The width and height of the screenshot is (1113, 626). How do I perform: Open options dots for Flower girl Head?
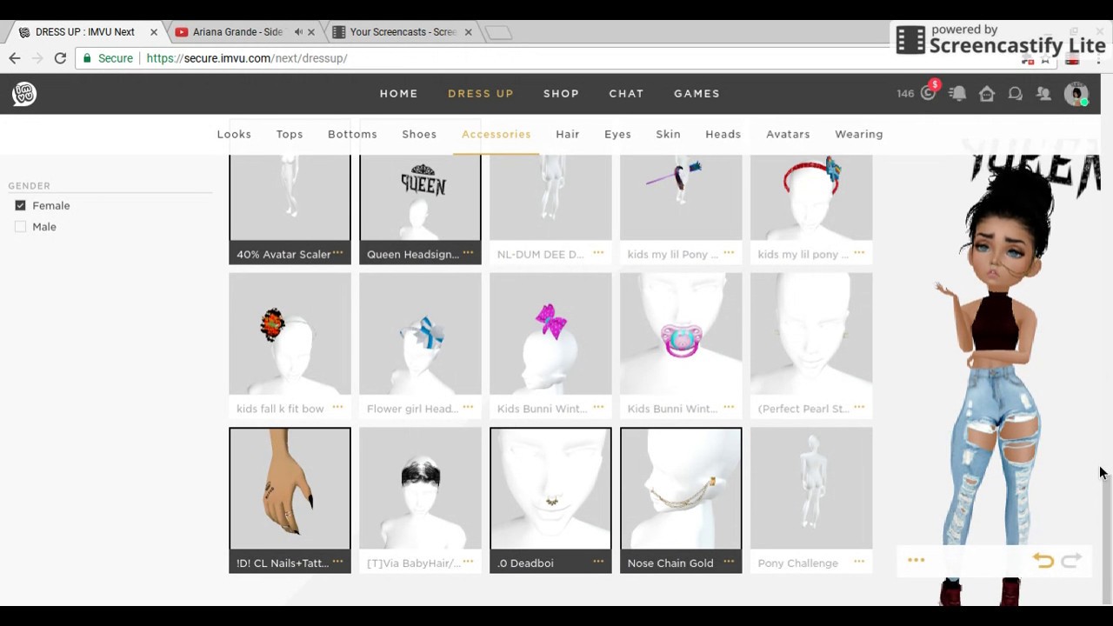tap(468, 408)
